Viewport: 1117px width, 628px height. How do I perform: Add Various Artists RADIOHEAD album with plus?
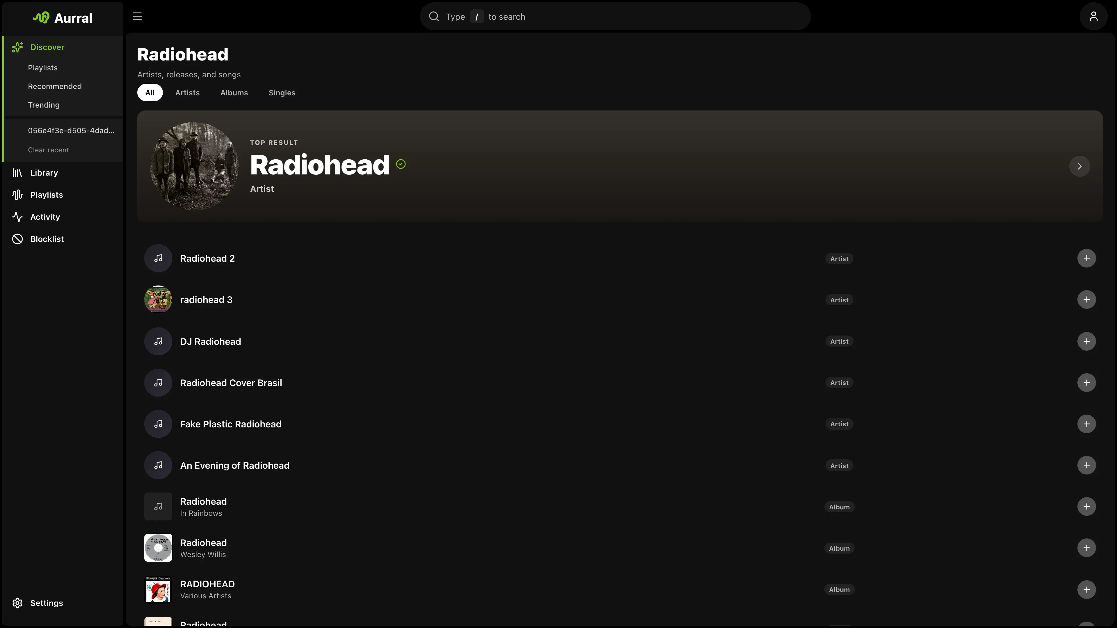click(x=1086, y=590)
